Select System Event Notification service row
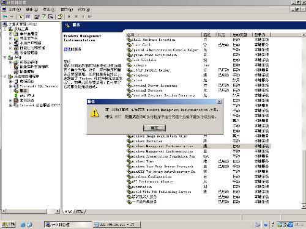The image size is (306, 229). pyautogui.click(x=198, y=55)
